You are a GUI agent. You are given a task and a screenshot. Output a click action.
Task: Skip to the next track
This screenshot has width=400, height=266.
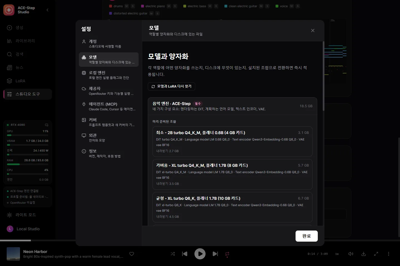[x=215, y=254]
